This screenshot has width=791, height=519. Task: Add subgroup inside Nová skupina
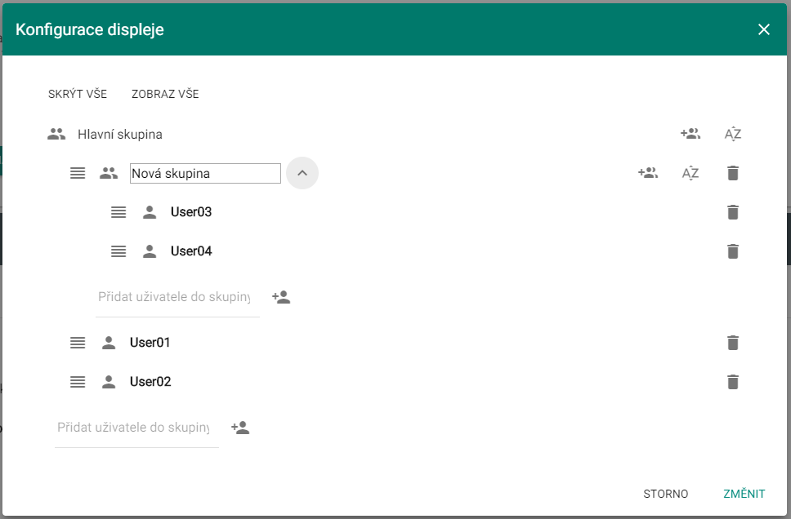coord(648,173)
